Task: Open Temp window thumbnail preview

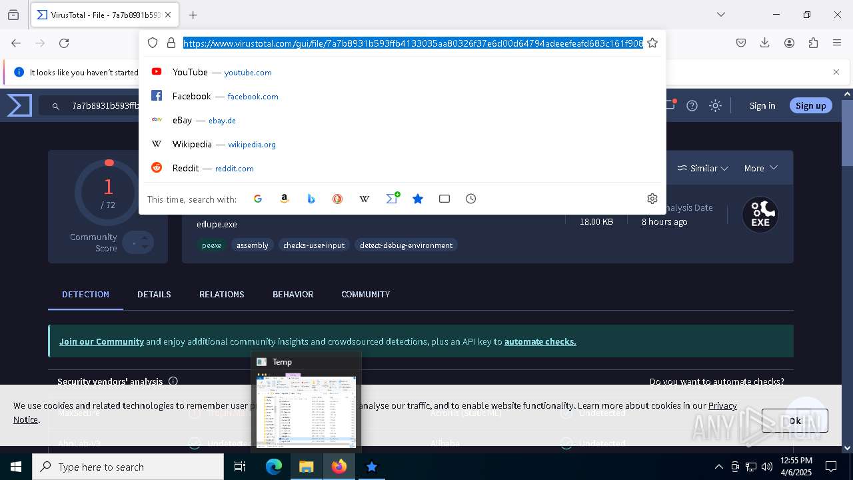Action: click(306, 402)
